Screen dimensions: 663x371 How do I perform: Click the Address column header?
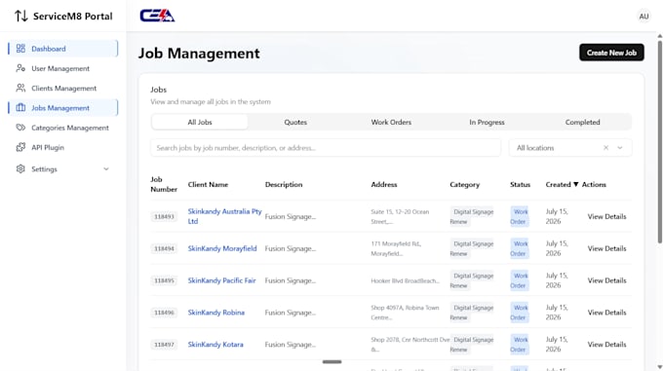[x=384, y=184]
